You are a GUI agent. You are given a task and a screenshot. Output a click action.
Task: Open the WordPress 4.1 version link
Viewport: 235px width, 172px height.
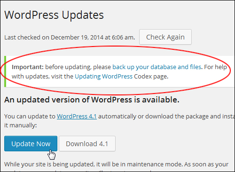point(77,116)
